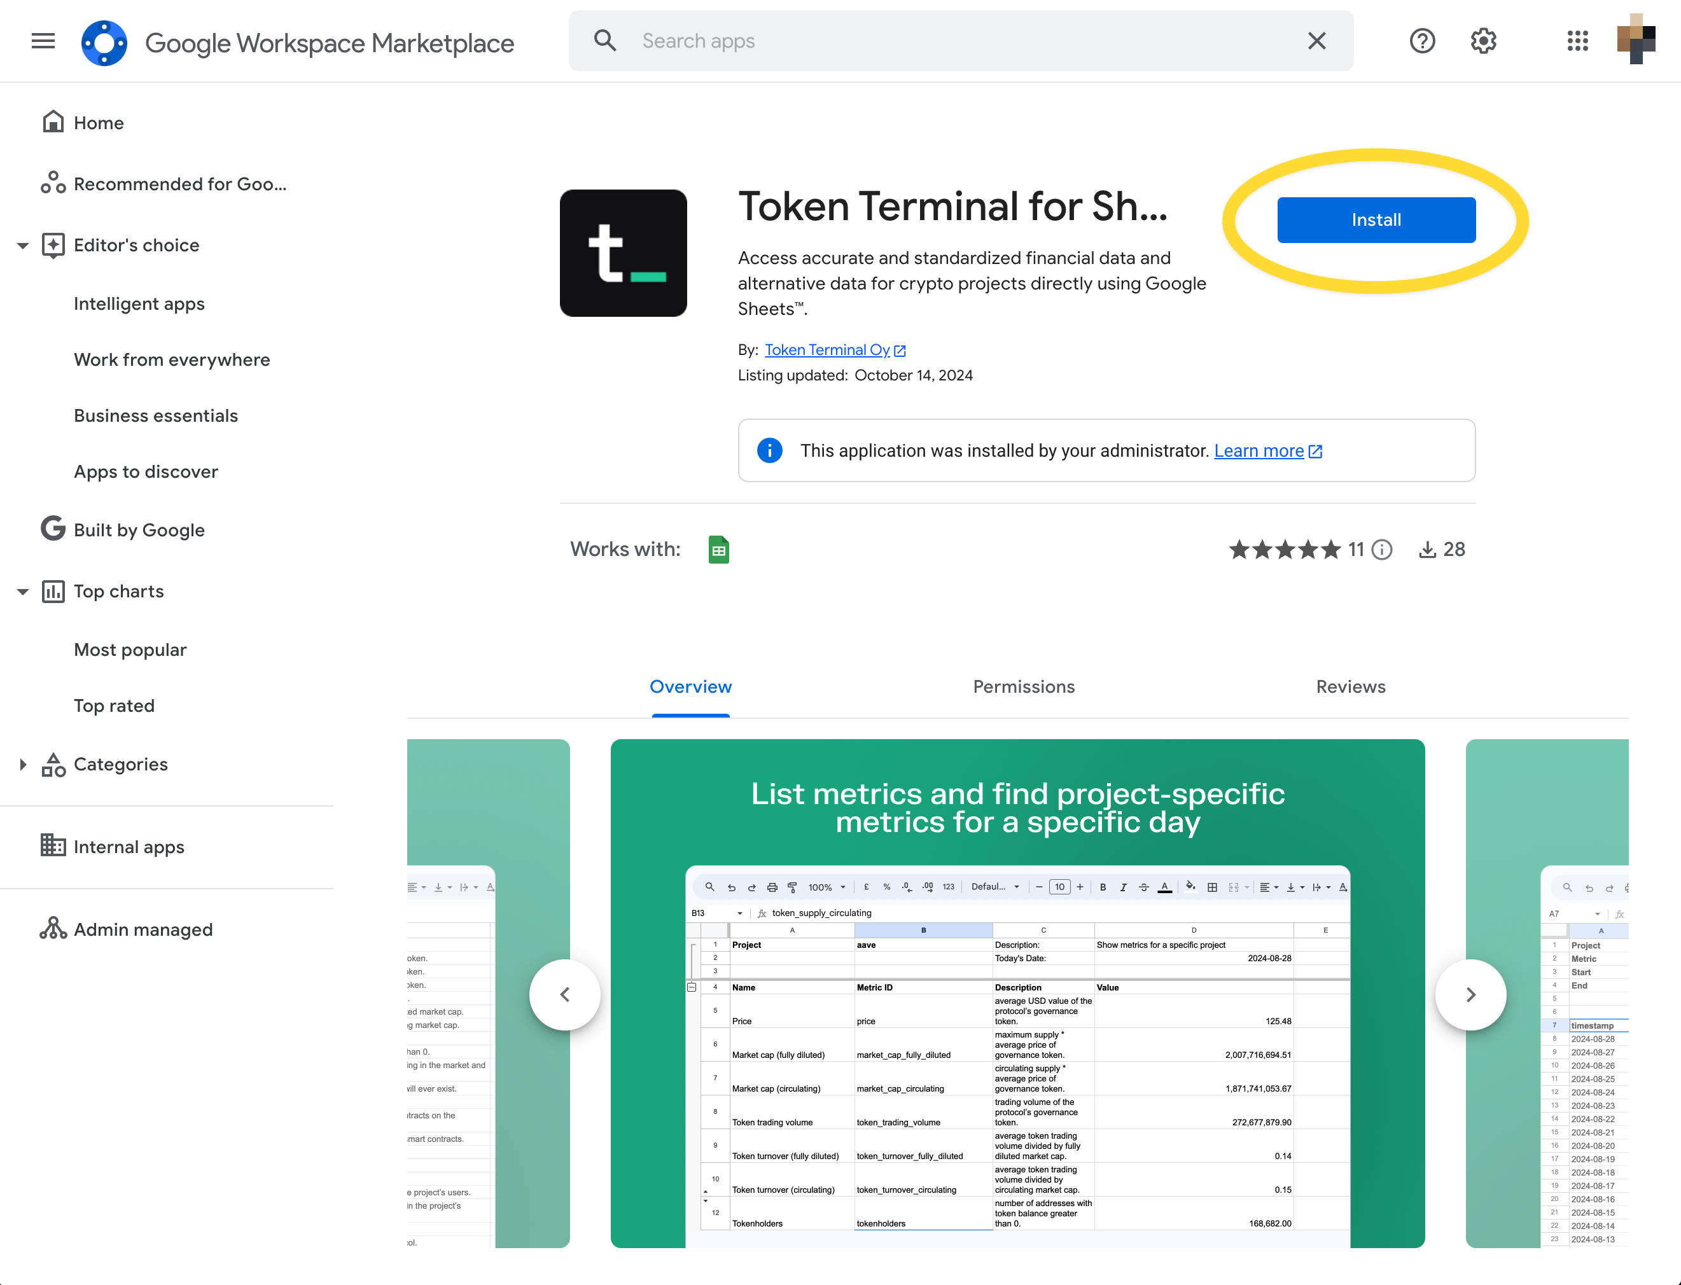1681x1285 pixels.
Task: Open the account profile avatar
Action: point(1636,40)
